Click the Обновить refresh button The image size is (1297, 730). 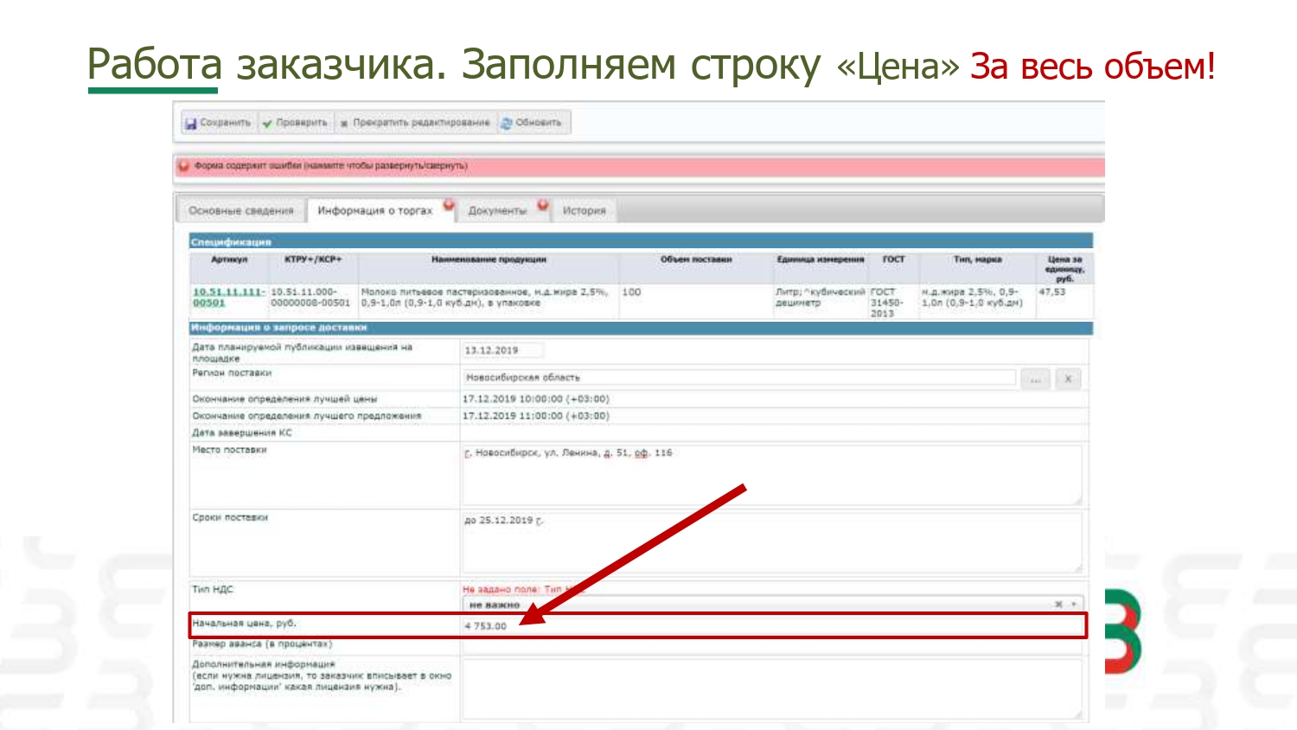(x=531, y=123)
